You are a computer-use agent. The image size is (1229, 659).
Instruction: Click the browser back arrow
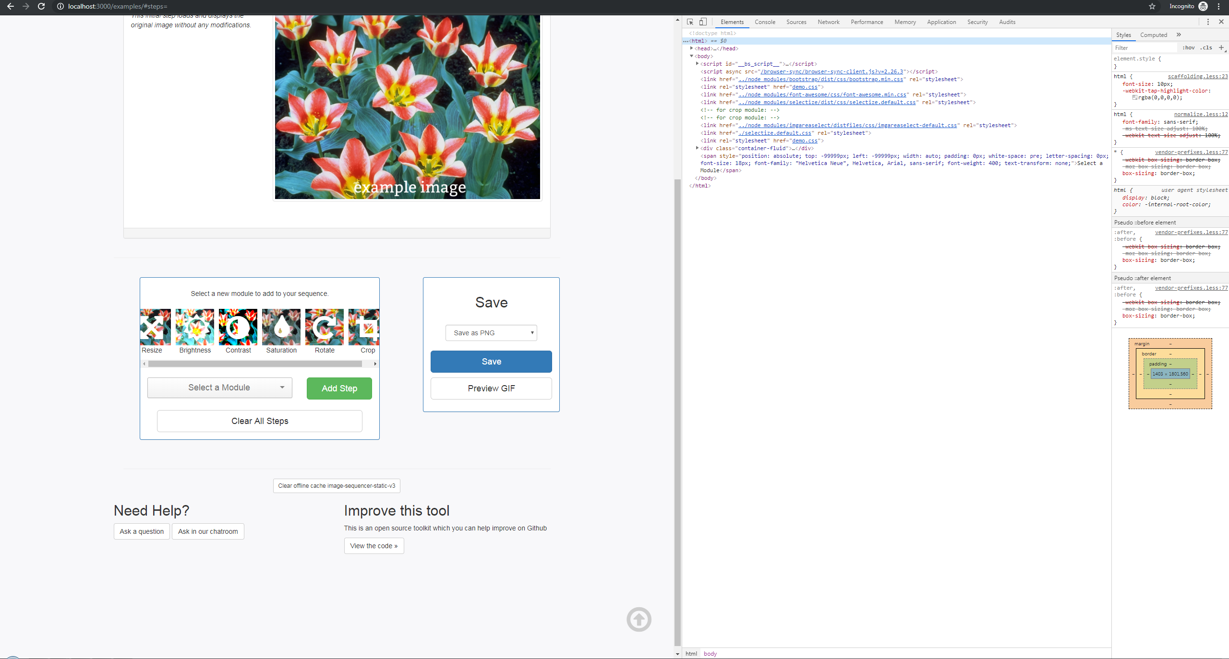11,6
